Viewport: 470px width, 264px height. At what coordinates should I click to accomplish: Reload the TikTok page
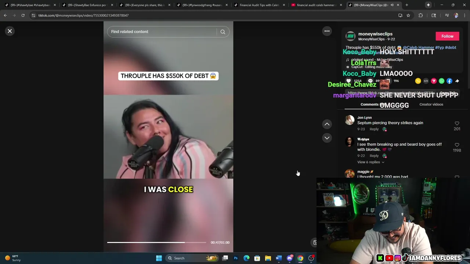(23, 15)
